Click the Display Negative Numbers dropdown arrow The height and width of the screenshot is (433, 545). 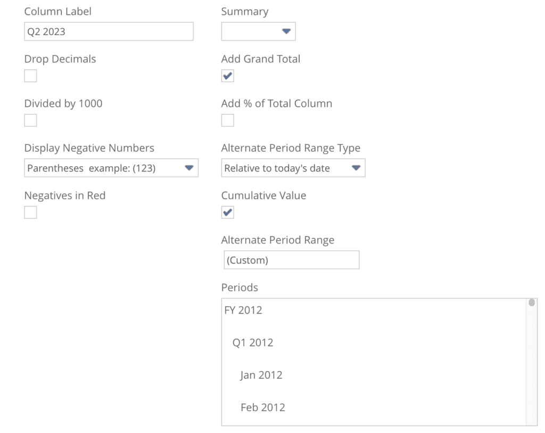189,168
